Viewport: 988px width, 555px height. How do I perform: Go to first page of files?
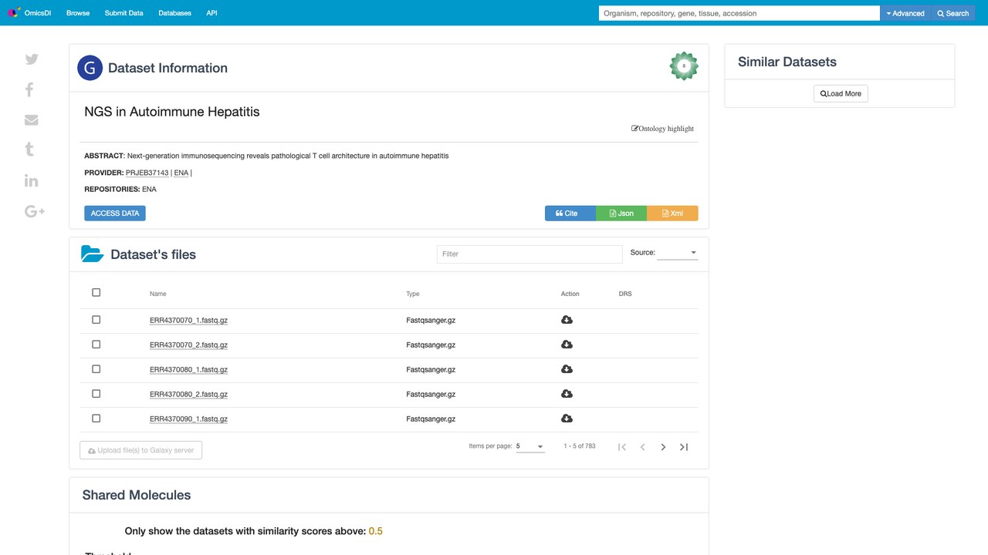(622, 447)
